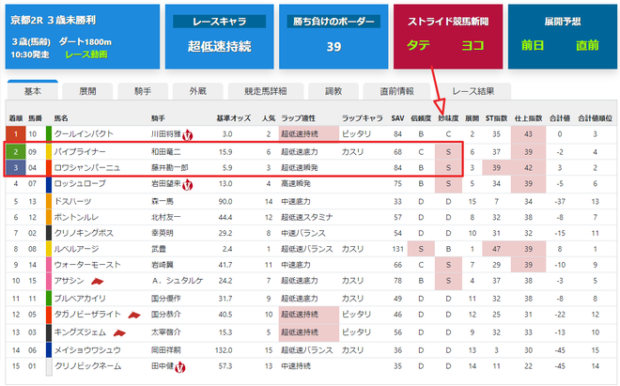Open the 外厩 tab
Viewport: 620px width, 386px height.
[x=197, y=91]
